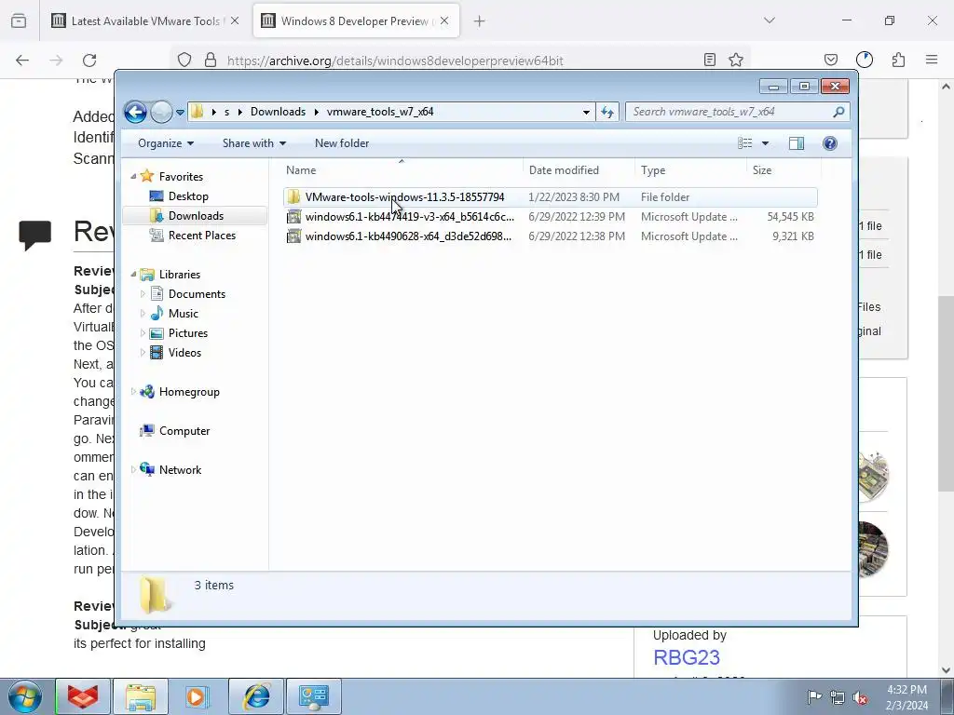Sort by Size column header
Viewport: 954px width, 715px height.
coord(784,170)
